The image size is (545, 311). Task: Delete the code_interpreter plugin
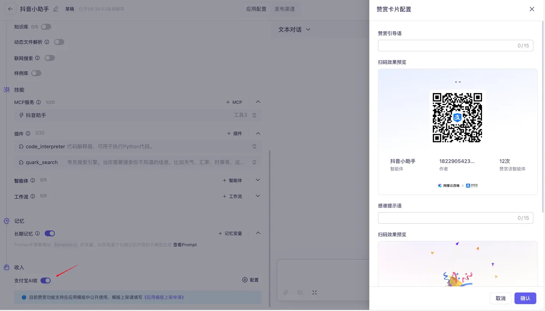[254, 146]
